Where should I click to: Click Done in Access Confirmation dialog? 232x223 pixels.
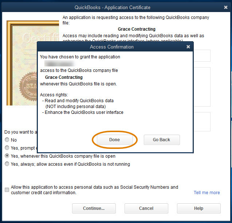115,140
